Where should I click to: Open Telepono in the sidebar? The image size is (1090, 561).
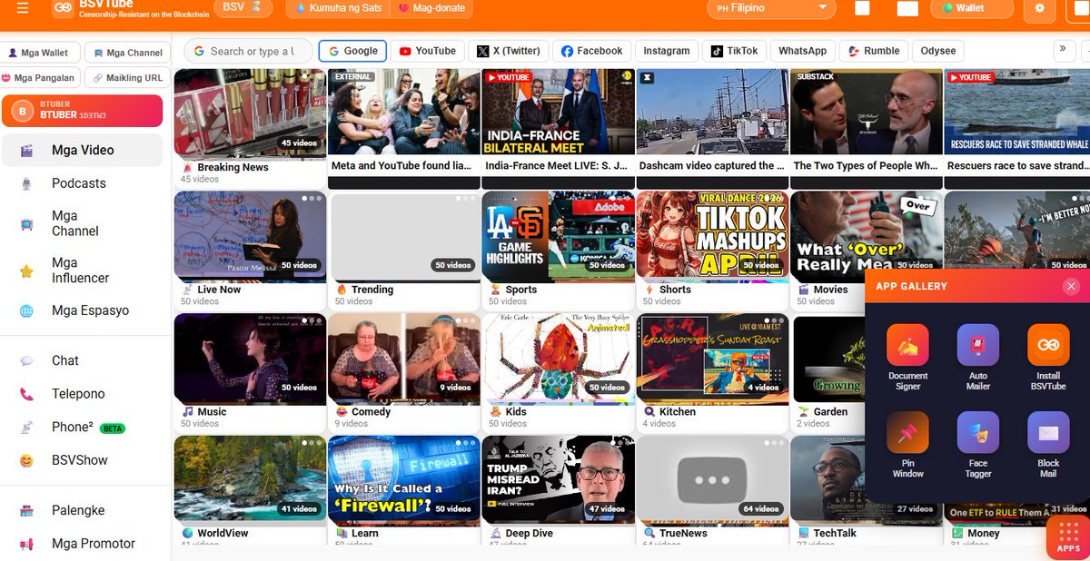pos(82,394)
